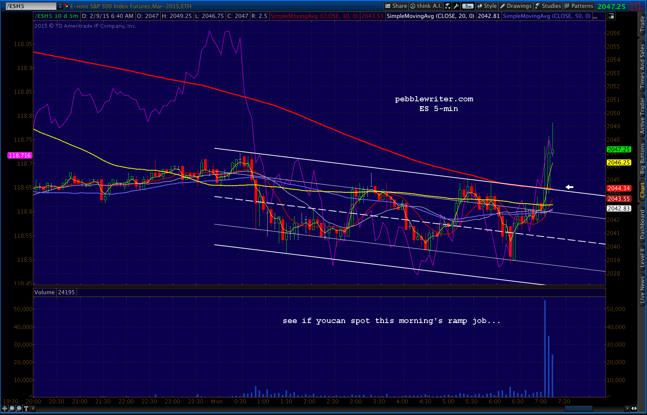The height and width of the screenshot is (415, 647).
Task: Toggle the 5m timeframe button
Action: (468, 6)
